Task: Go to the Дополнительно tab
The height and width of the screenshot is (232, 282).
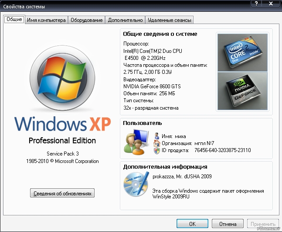Action: click(125, 20)
